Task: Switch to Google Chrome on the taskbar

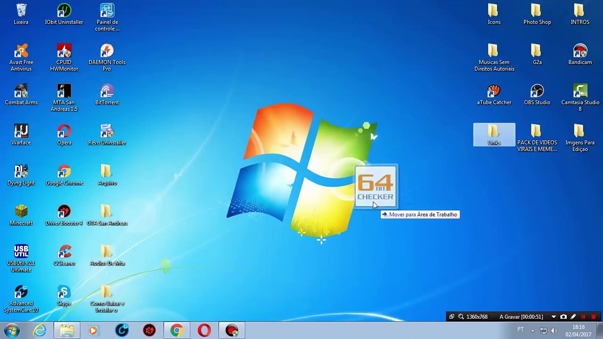Action: tap(177, 331)
